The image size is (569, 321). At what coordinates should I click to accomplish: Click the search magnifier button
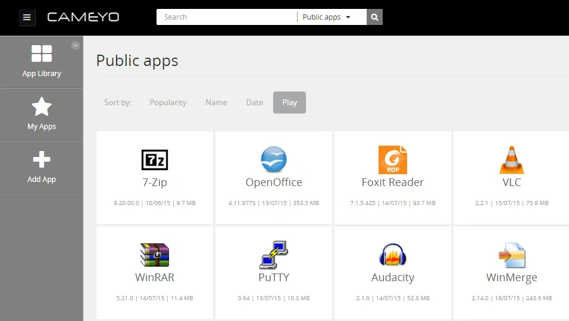tap(374, 17)
